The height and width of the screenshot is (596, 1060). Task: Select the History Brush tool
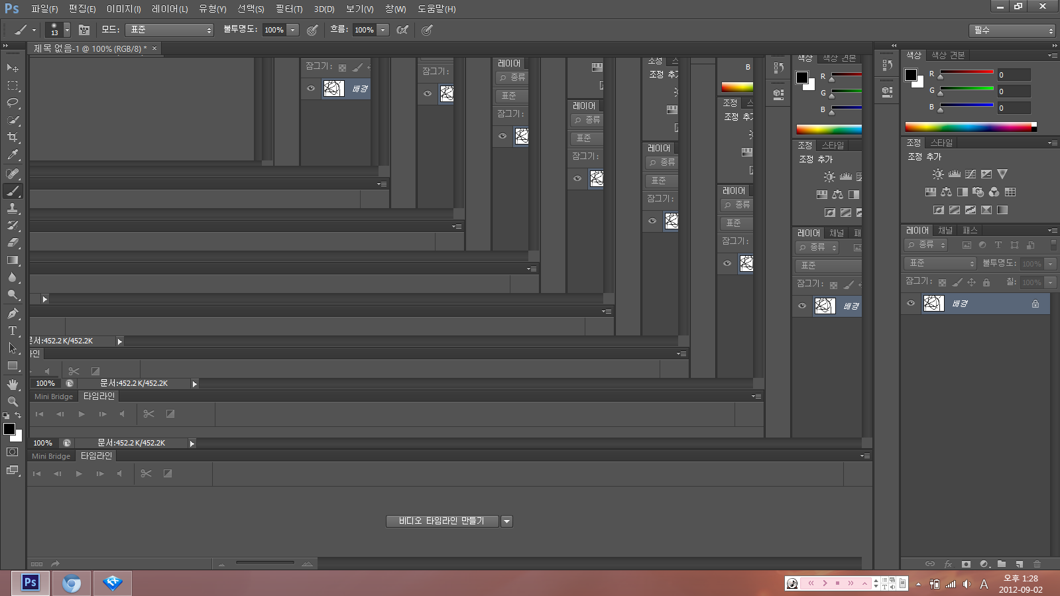tap(13, 225)
